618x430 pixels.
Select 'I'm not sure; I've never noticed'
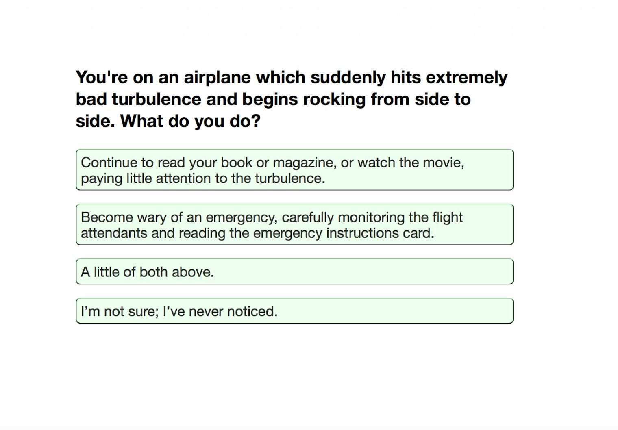point(294,311)
